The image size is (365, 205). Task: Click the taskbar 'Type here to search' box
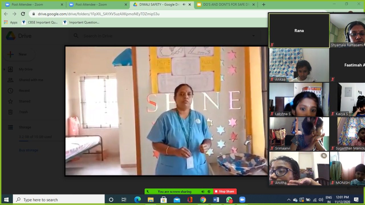[59, 200]
